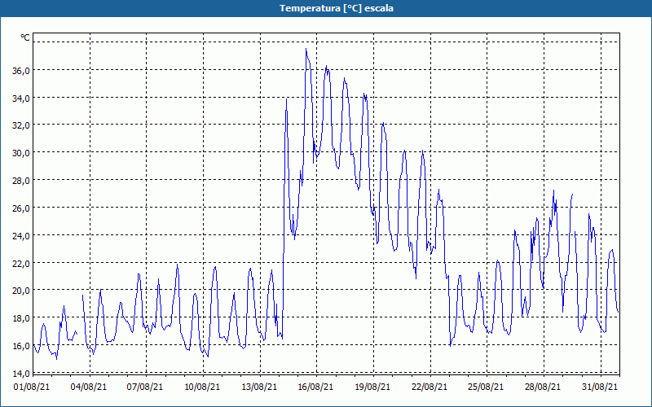
Task: Click the 14,0 y-axis label
Action: click(x=21, y=373)
